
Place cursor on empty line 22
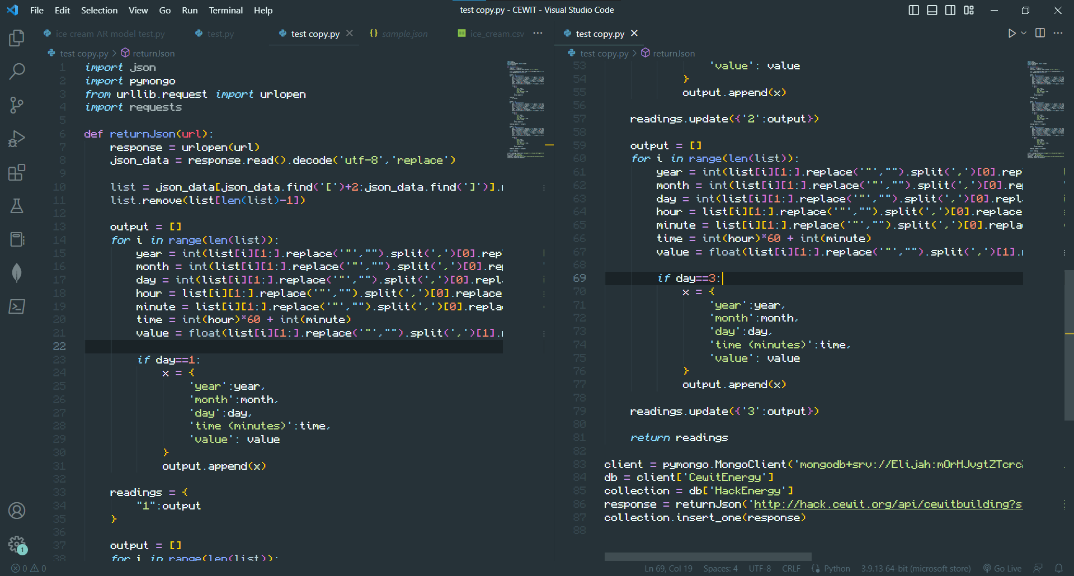tap(294, 346)
